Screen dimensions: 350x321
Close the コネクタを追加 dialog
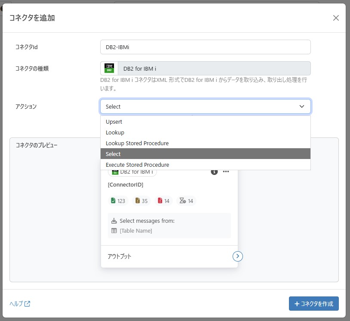[336, 18]
